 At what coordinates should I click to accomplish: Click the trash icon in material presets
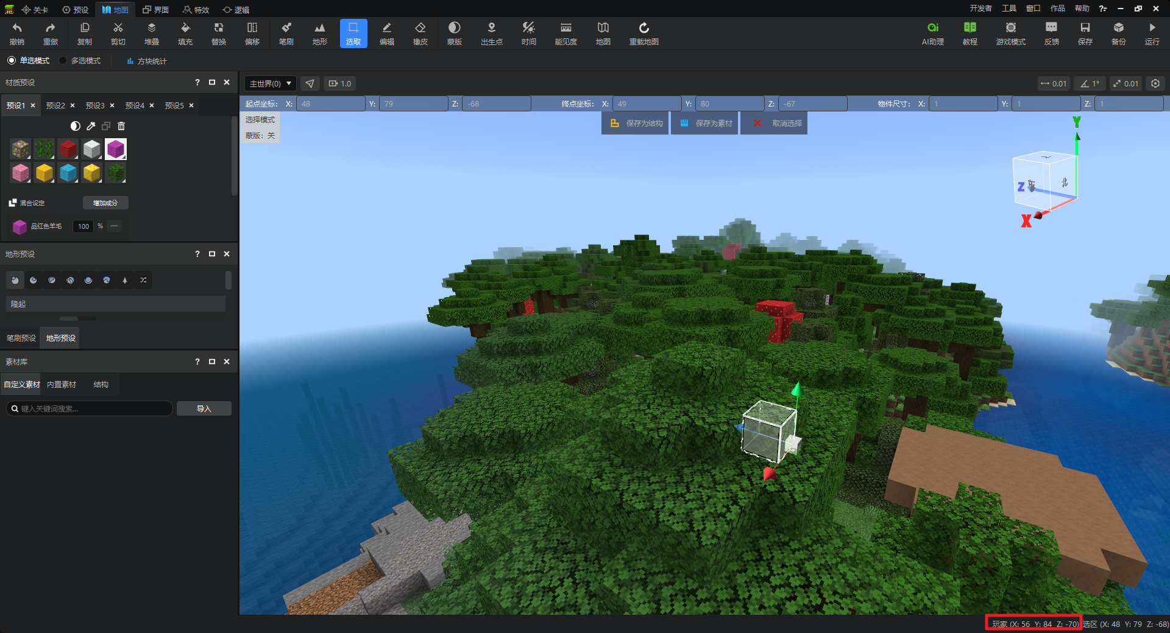(x=121, y=126)
